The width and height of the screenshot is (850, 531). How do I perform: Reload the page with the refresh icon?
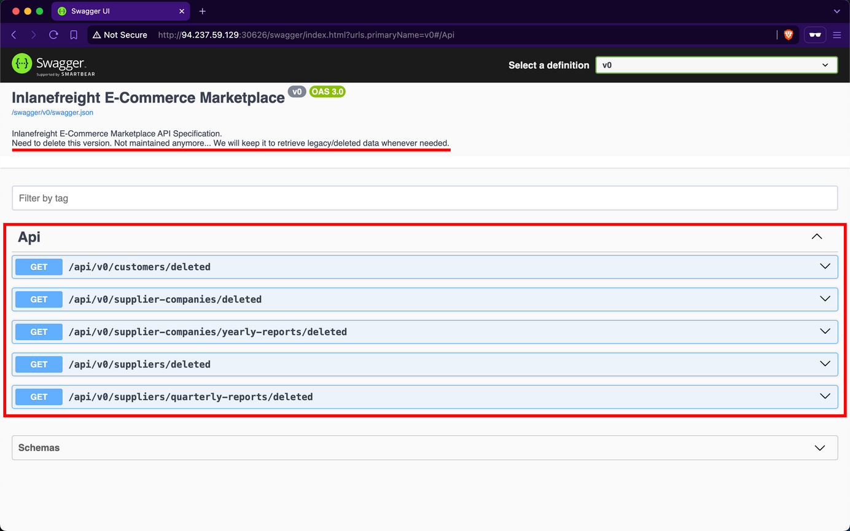click(53, 35)
